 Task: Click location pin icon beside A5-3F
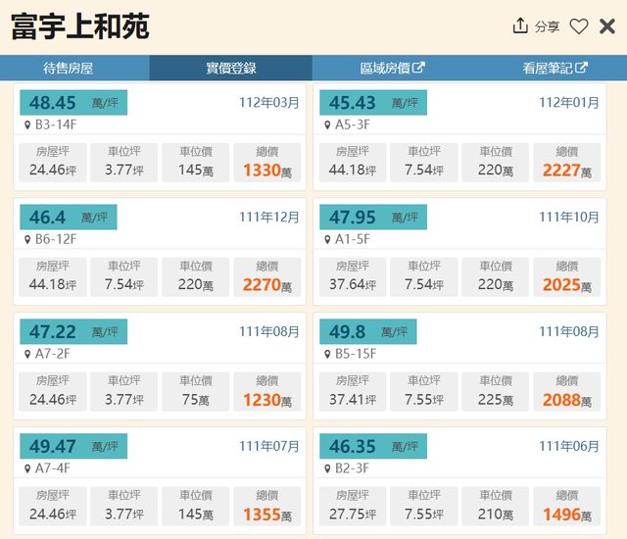point(328,125)
